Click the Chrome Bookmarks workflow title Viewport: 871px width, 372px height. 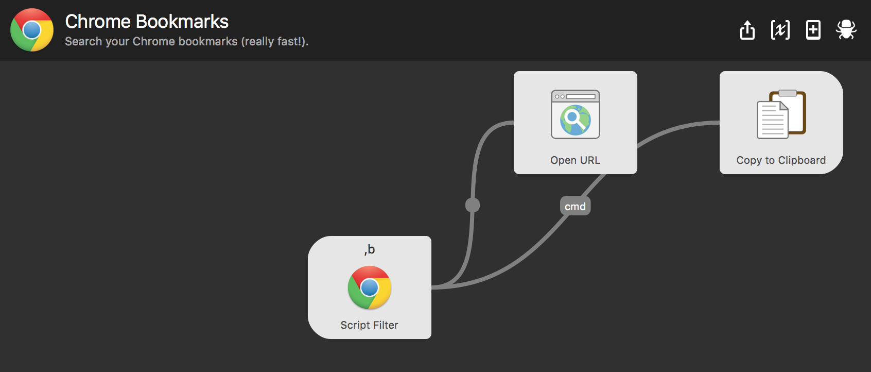coord(147,22)
